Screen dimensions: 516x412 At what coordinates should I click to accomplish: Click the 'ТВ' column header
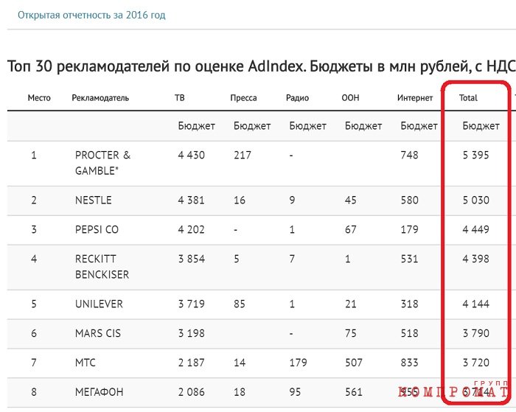(180, 98)
